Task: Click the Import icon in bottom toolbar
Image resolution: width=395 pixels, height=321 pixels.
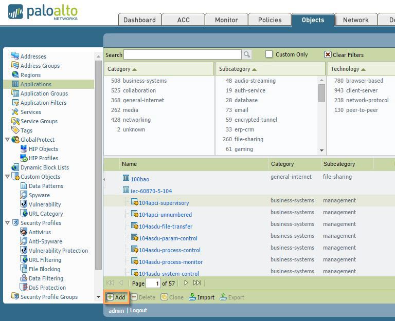Action: pyautogui.click(x=192, y=297)
